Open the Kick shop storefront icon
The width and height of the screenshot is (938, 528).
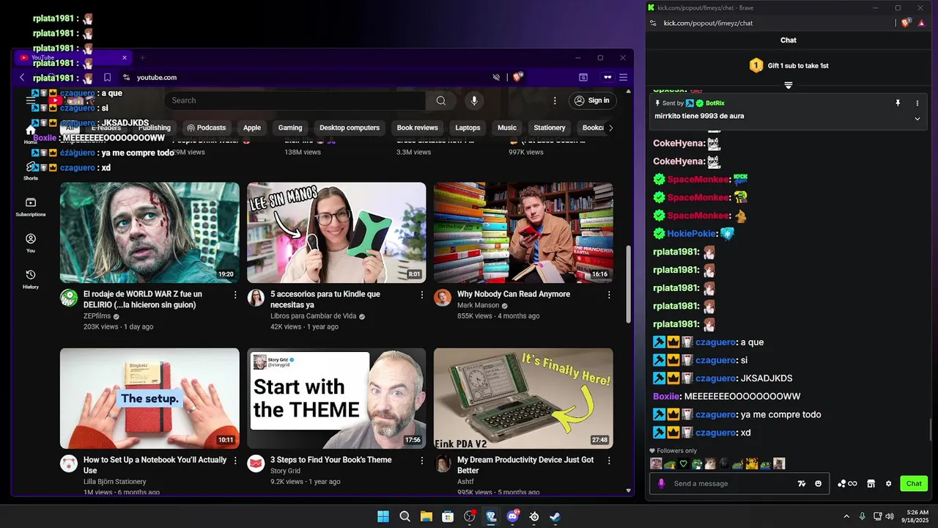tap(871, 483)
